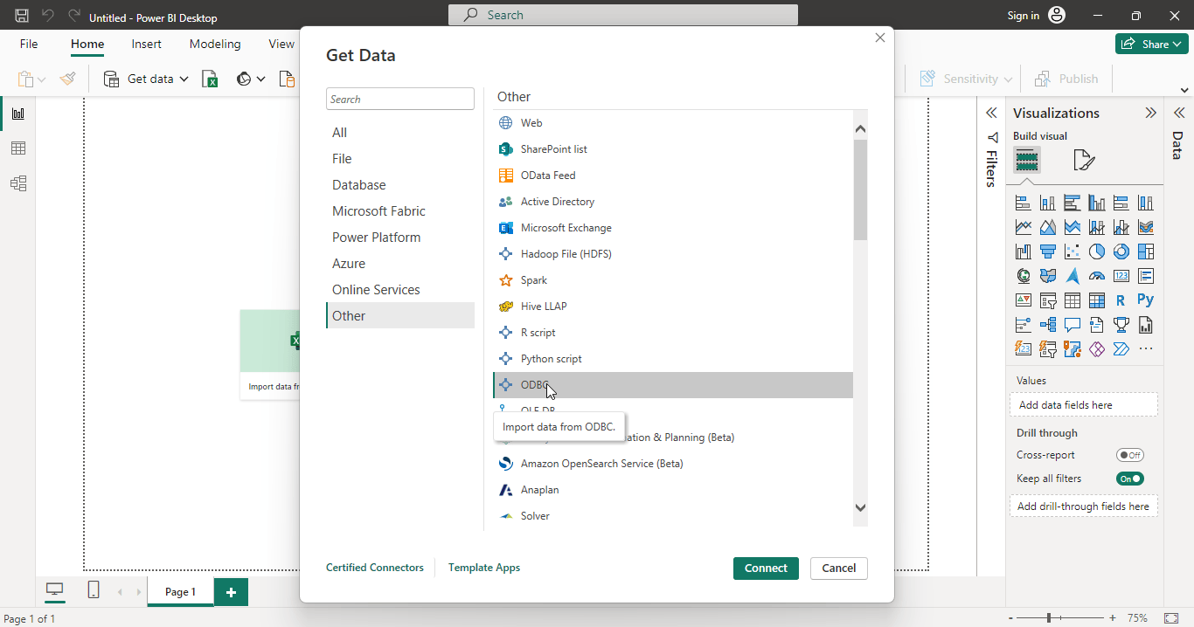
Task: Expand the Get data dropdown arrow
Action: click(184, 79)
